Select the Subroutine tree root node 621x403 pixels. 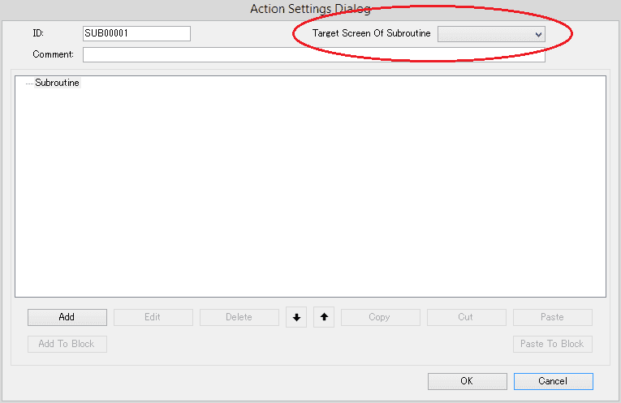point(57,83)
